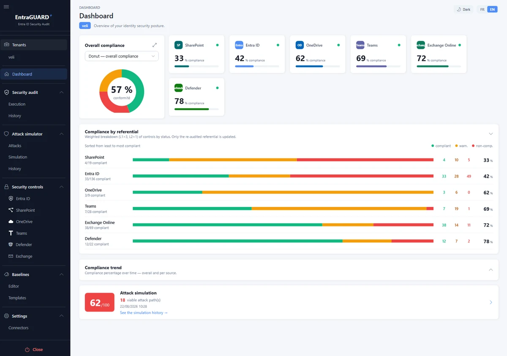Click the Exchange envelope icon in sidebar
Viewport: 507px width, 356px height.
11,256
